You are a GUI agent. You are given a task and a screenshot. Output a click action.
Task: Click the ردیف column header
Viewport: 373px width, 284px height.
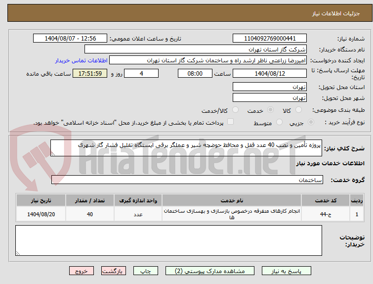pyautogui.click(x=357, y=200)
